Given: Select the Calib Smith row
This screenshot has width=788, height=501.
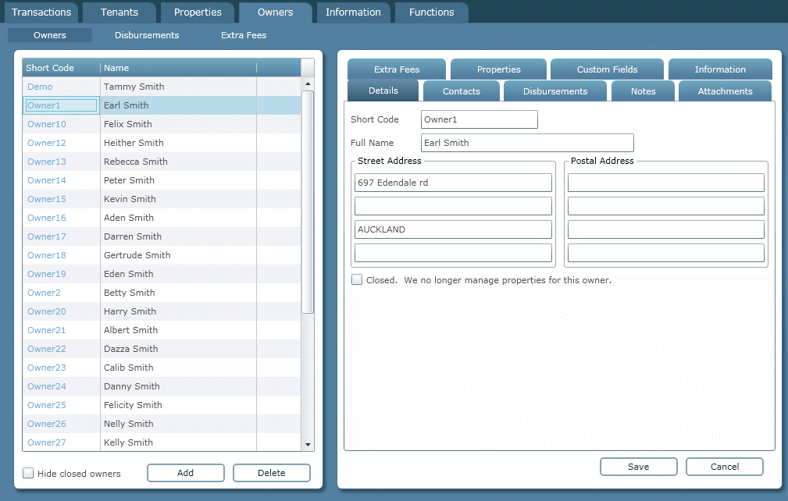Looking at the screenshot, I should [162, 368].
